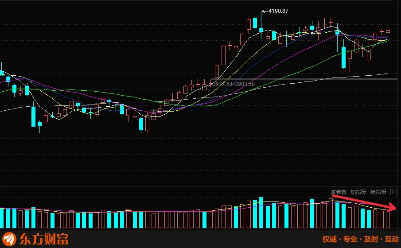
Task: Click the 东方财富 logo
Action: [35, 239]
